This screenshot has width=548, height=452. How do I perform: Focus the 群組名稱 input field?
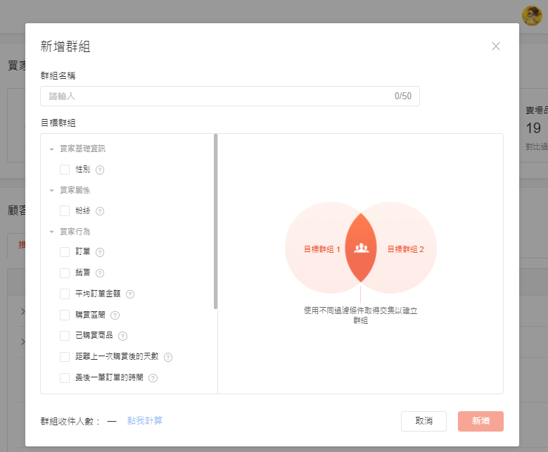(x=230, y=96)
